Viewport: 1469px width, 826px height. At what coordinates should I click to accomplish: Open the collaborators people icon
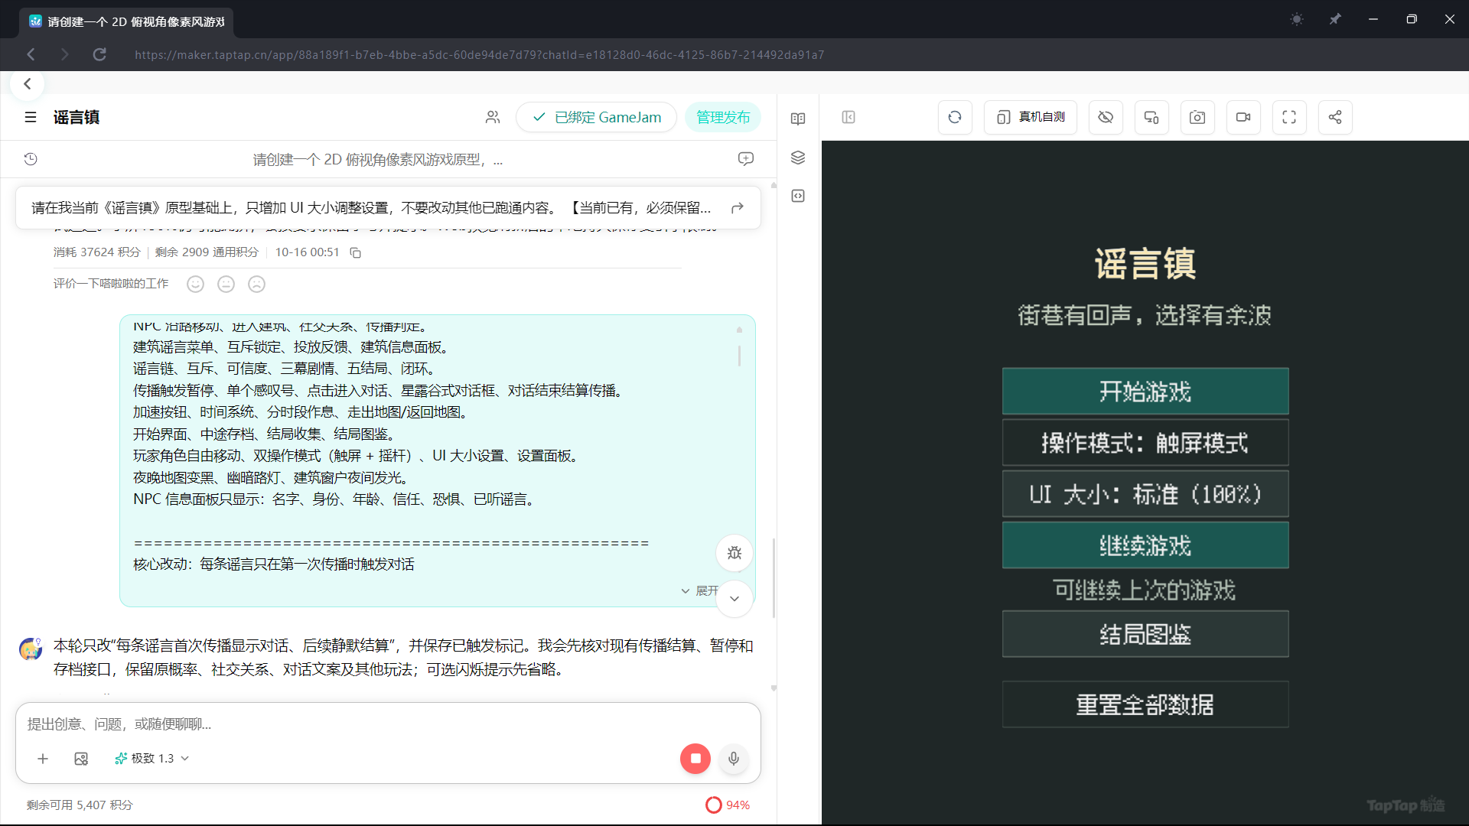tap(493, 117)
